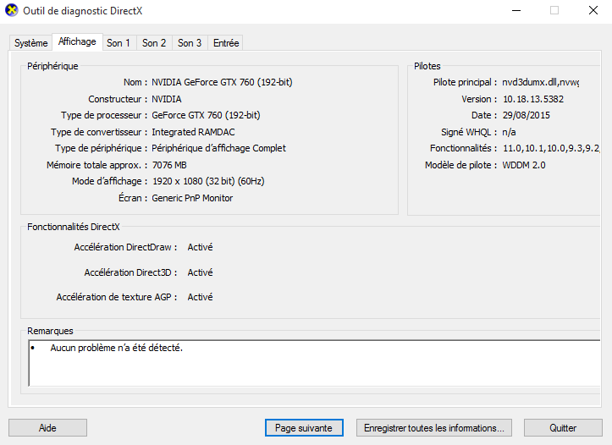The width and height of the screenshot is (612, 445).
Task: Click the Generic PnP Monitor value
Action: click(192, 198)
